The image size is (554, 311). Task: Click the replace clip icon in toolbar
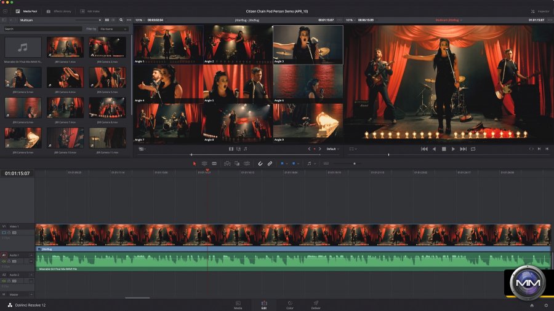[x=247, y=163]
